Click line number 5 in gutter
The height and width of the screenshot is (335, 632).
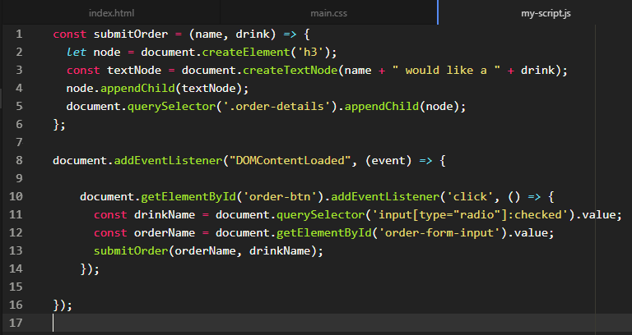(x=19, y=106)
